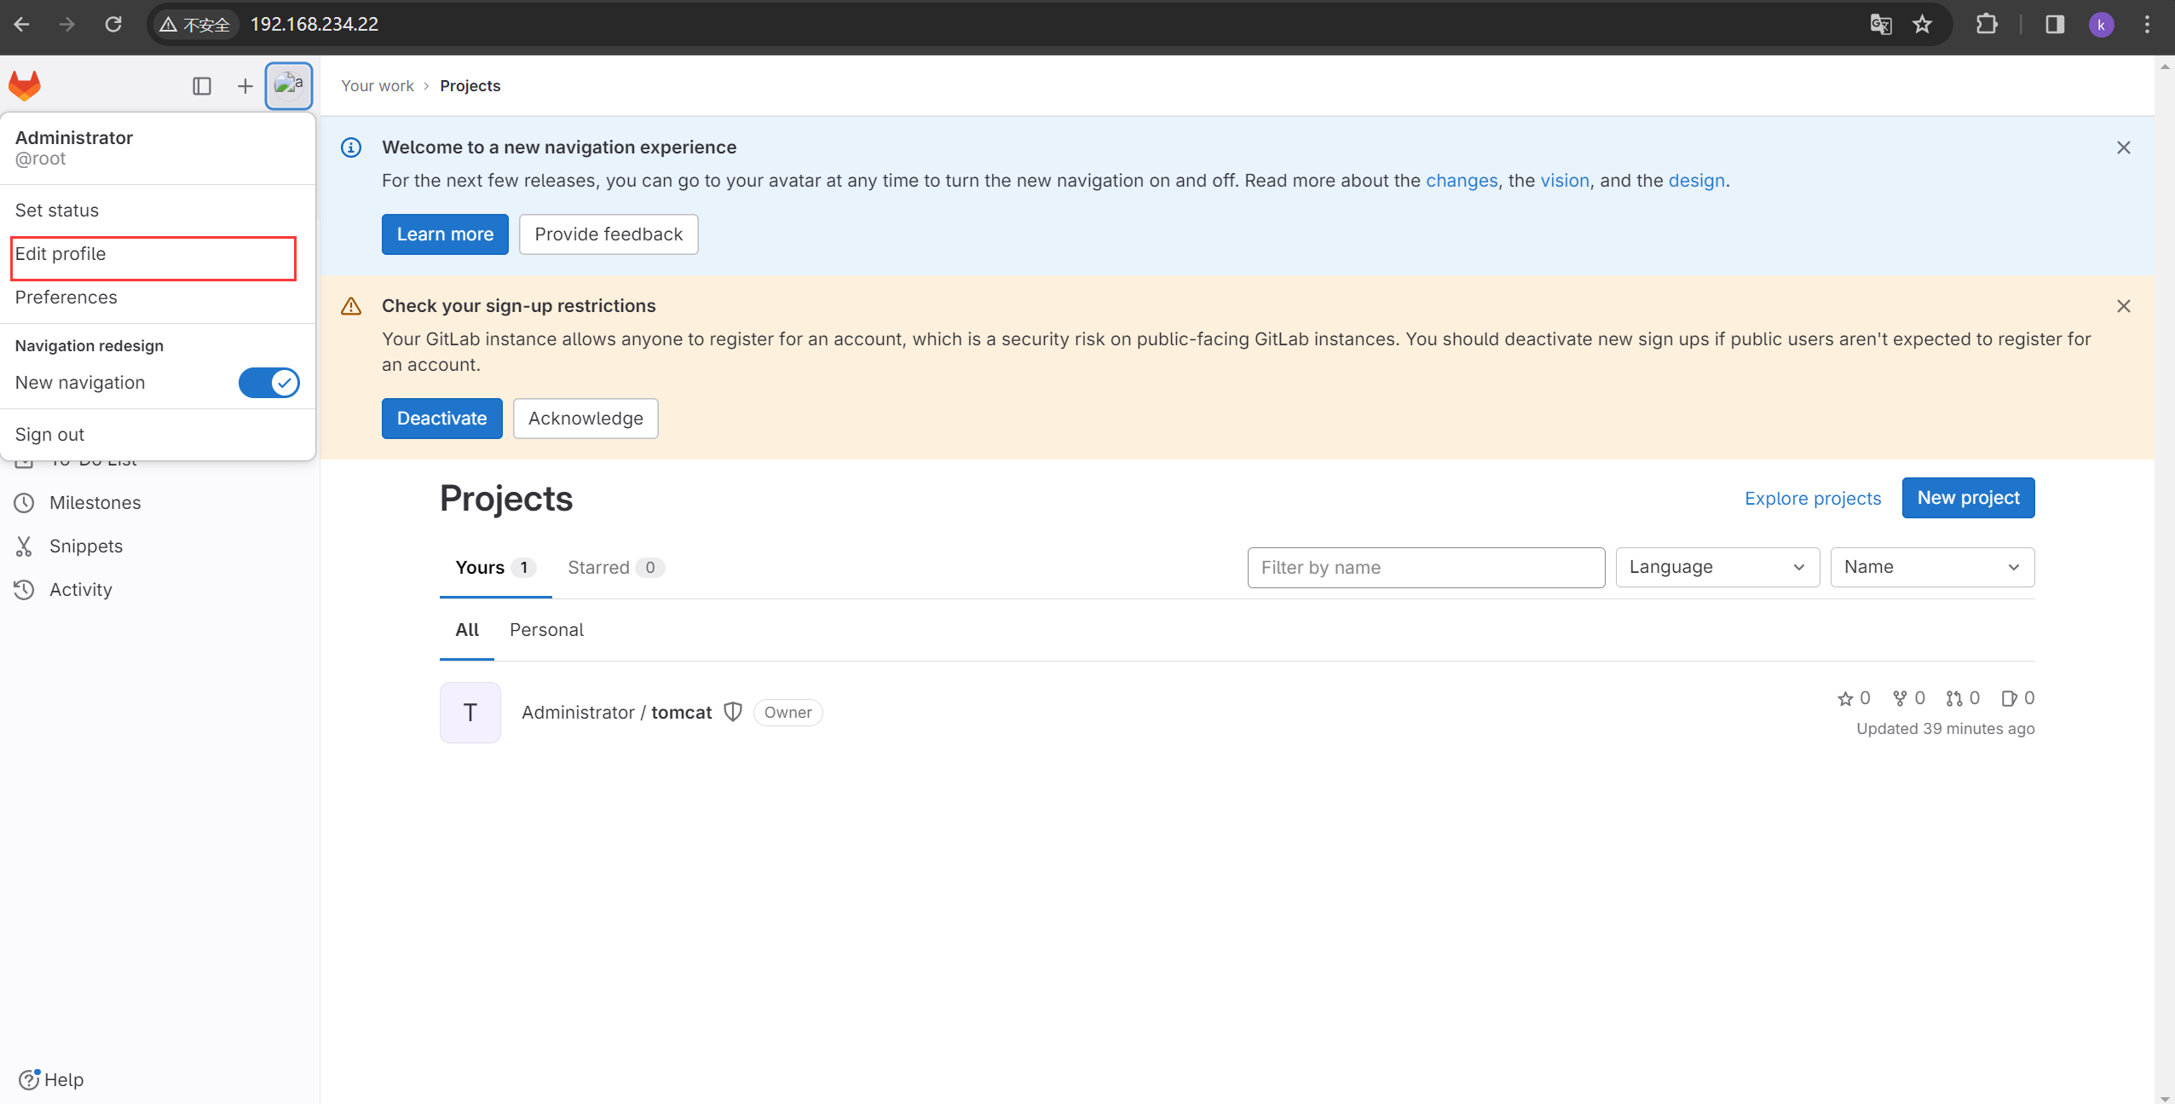Close the sign-up restrictions warning

coord(2123,306)
